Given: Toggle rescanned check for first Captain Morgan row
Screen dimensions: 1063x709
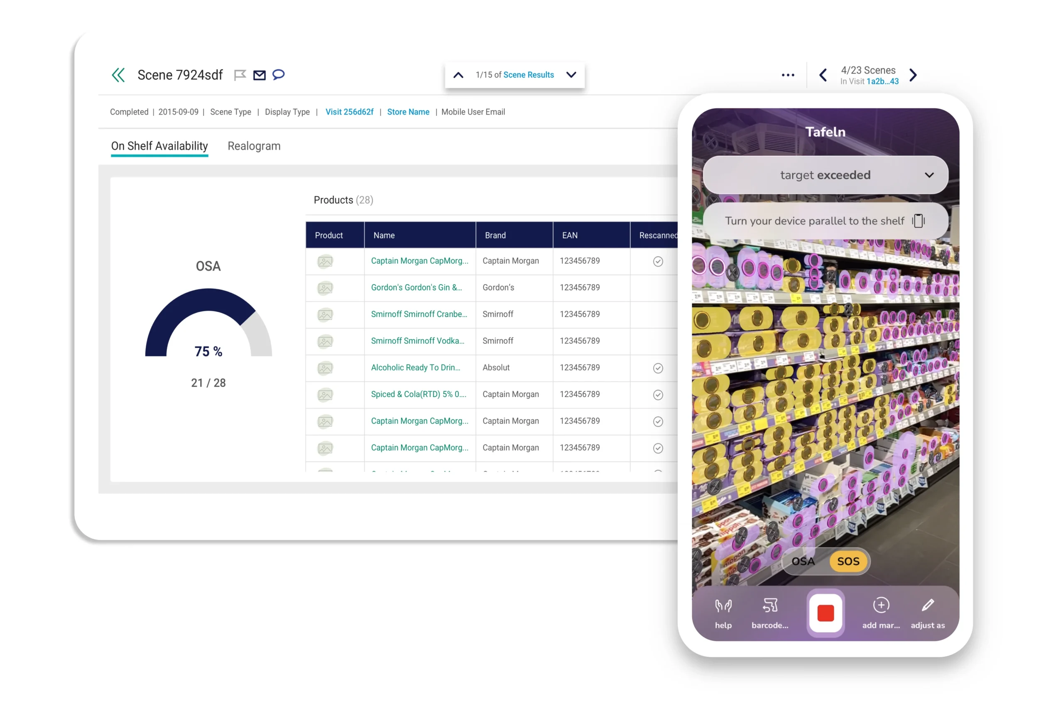Looking at the screenshot, I should 658,261.
